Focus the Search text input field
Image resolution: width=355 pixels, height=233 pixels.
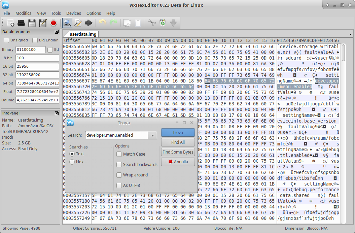tap(117, 135)
